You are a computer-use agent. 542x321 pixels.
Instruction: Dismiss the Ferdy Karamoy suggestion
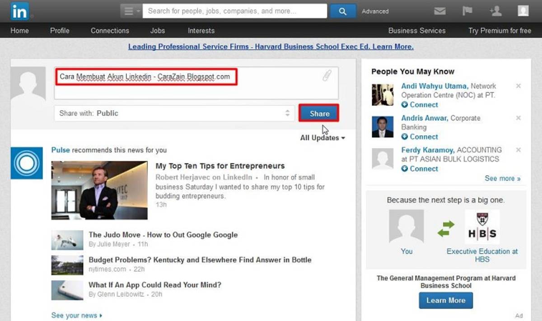click(x=518, y=150)
